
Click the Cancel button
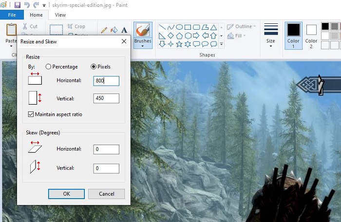107,194
